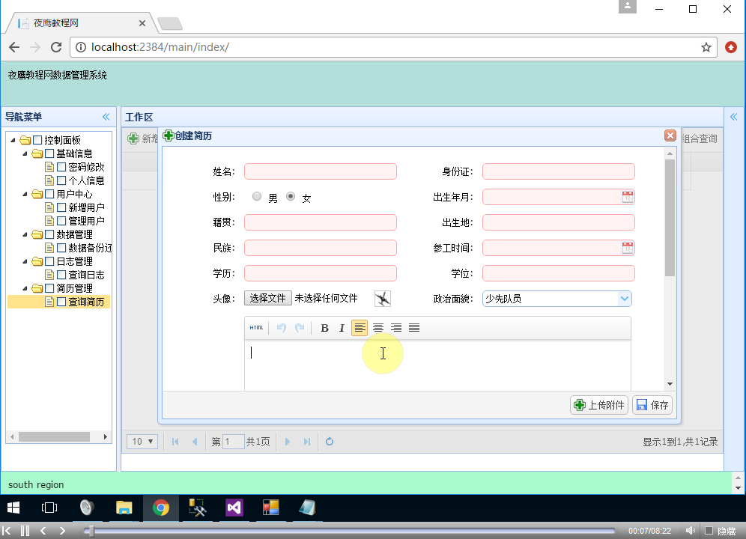Click the video playback progress slider

click(352, 531)
